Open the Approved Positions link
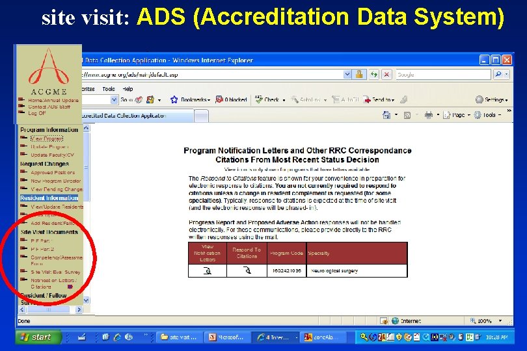 53,172
